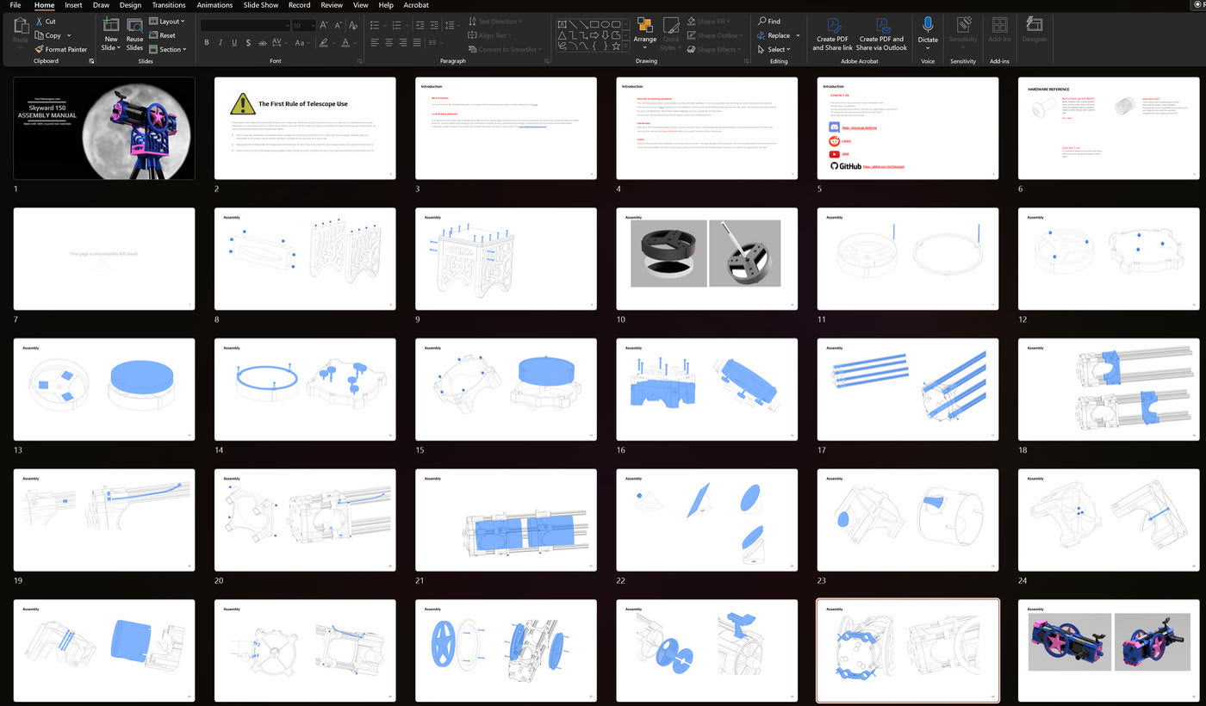Open the File menu

tap(16, 5)
